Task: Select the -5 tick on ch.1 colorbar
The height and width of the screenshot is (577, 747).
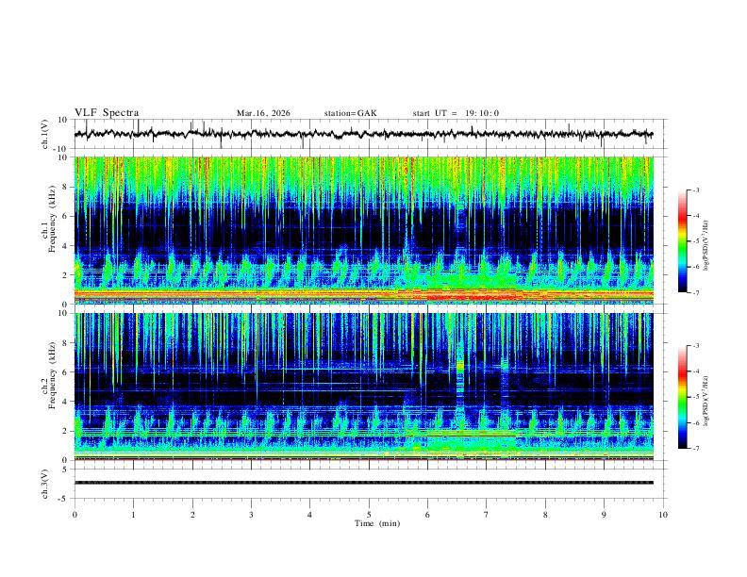Action: (x=695, y=241)
